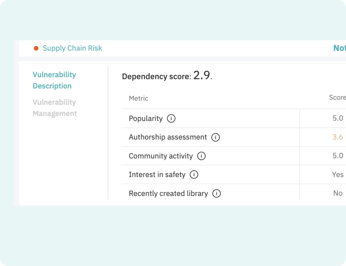Viewport: 346px width, 266px height.
Task: Click the Interest in safety info icon
Action: click(193, 175)
